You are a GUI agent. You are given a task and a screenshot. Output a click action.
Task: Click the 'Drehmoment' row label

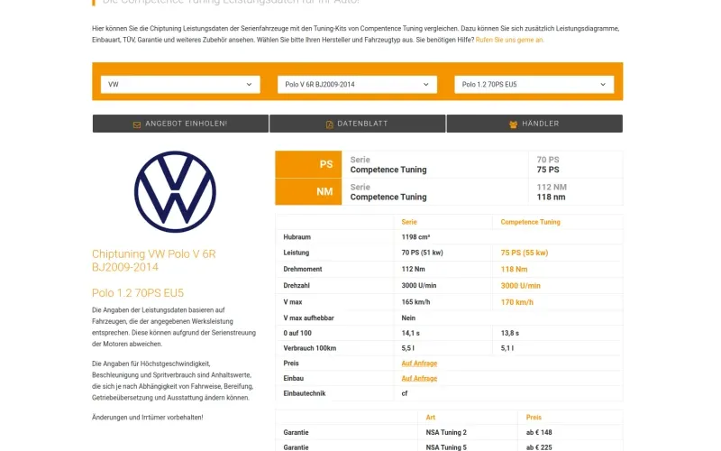click(303, 270)
